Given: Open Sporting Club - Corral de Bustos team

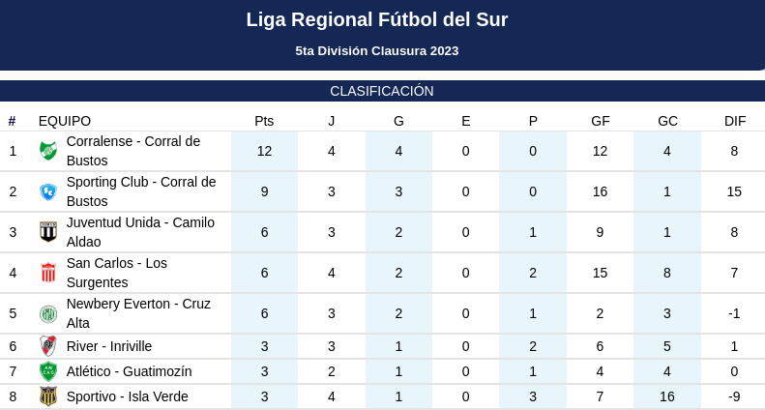Looking at the screenshot, I should click(x=141, y=191).
